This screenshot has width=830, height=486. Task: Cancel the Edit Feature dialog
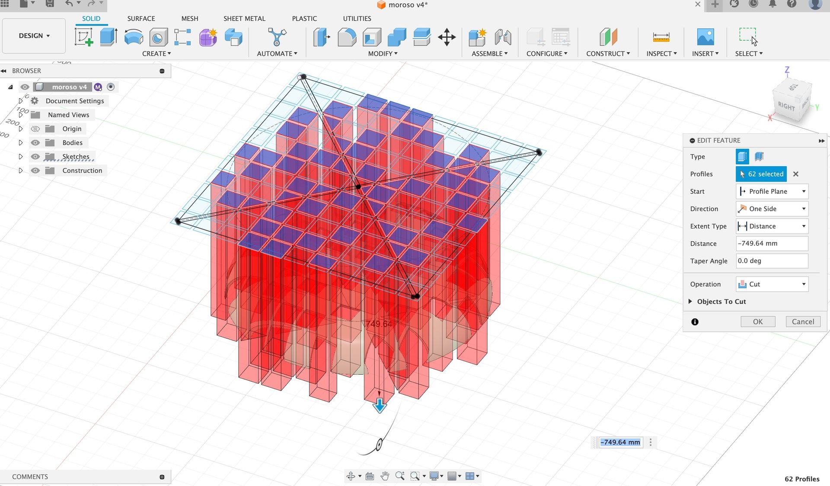(802, 322)
